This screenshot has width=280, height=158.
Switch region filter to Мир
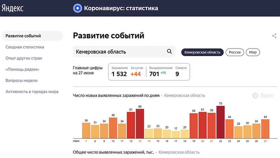(253, 52)
